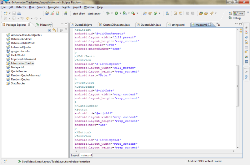Screen dimensions: 250x165
Task: Minimize the editor area
Action: pos(236,24)
